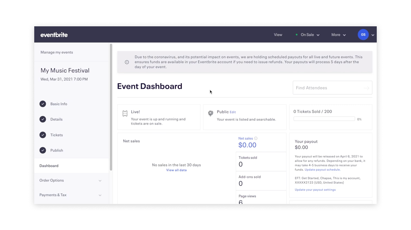Open the Tickets sidebar item
Image resolution: width=411 pixels, height=230 pixels.
click(x=57, y=135)
